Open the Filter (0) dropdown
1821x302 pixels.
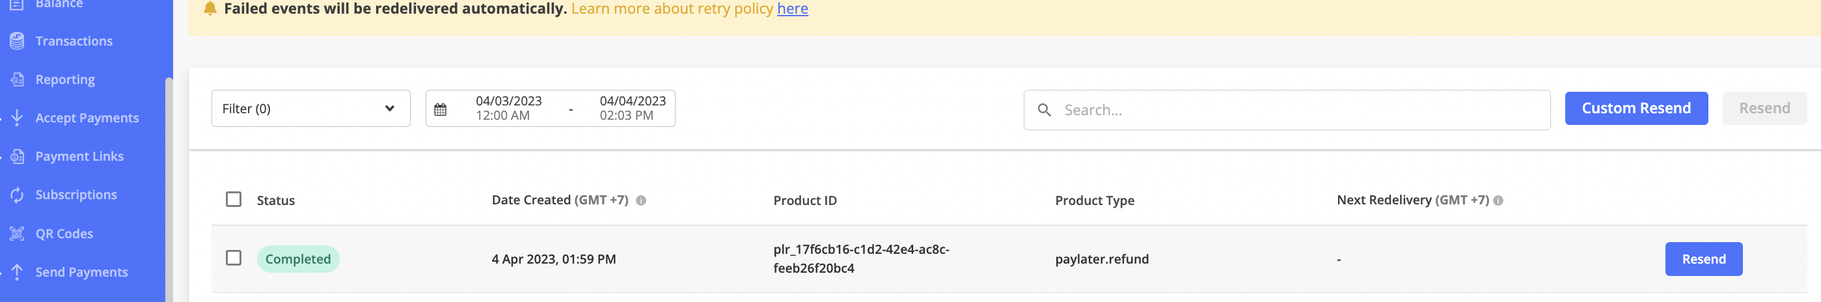click(311, 109)
